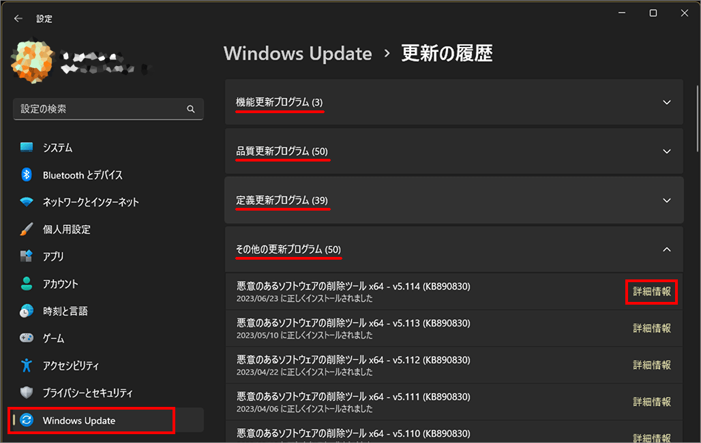Screen dimensions: 701x443
Task: Close the 設定 window
Action: [x=685, y=13]
